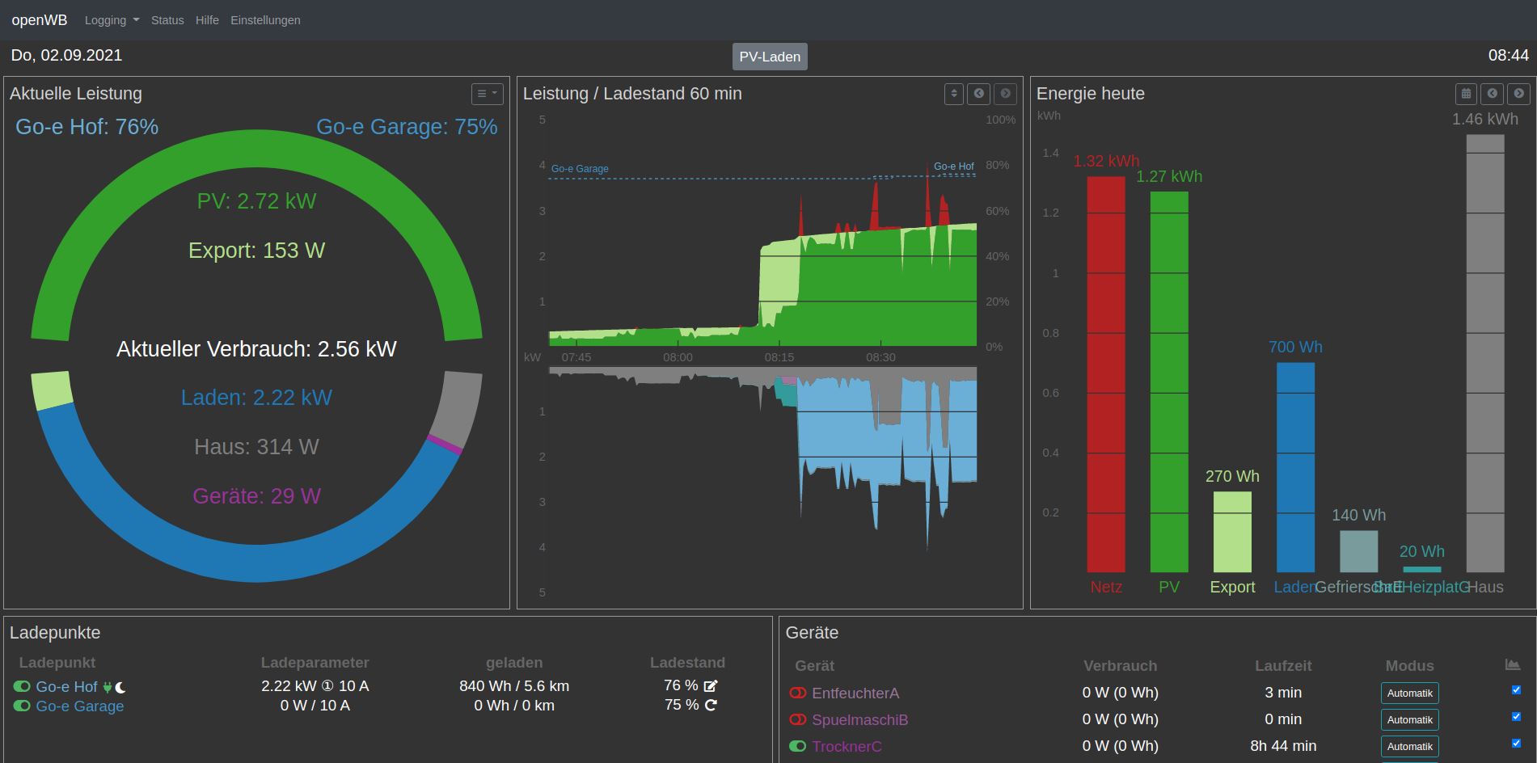Screen dimensions: 1537x763
Task: Shift Leistung graph back in time
Action: point(979,94)
